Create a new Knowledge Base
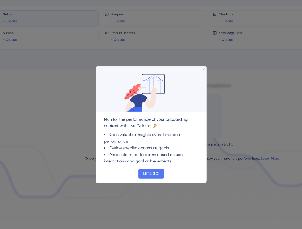302x229 pixels. 226,40
